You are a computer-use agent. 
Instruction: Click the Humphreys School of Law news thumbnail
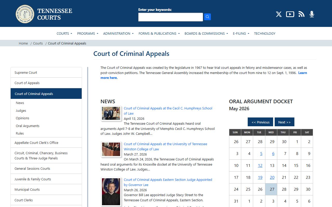(111, 113)
